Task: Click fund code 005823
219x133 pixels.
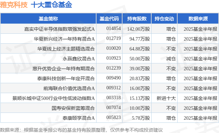Action: pos(114,117)
